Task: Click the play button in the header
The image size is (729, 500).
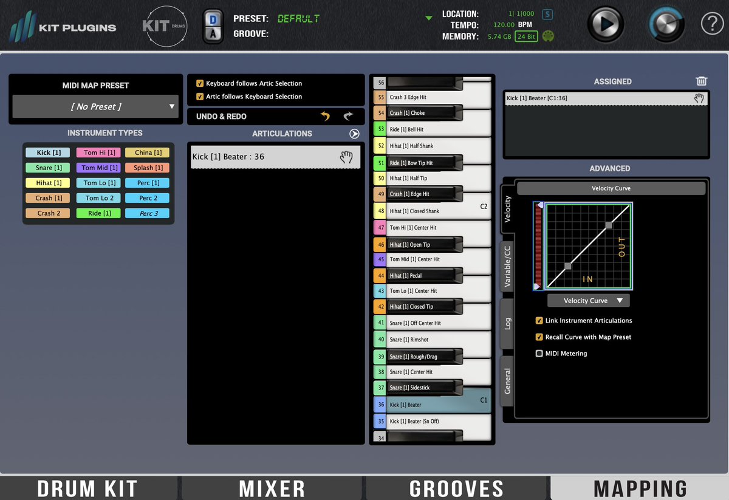Action: tap(605, 24)
